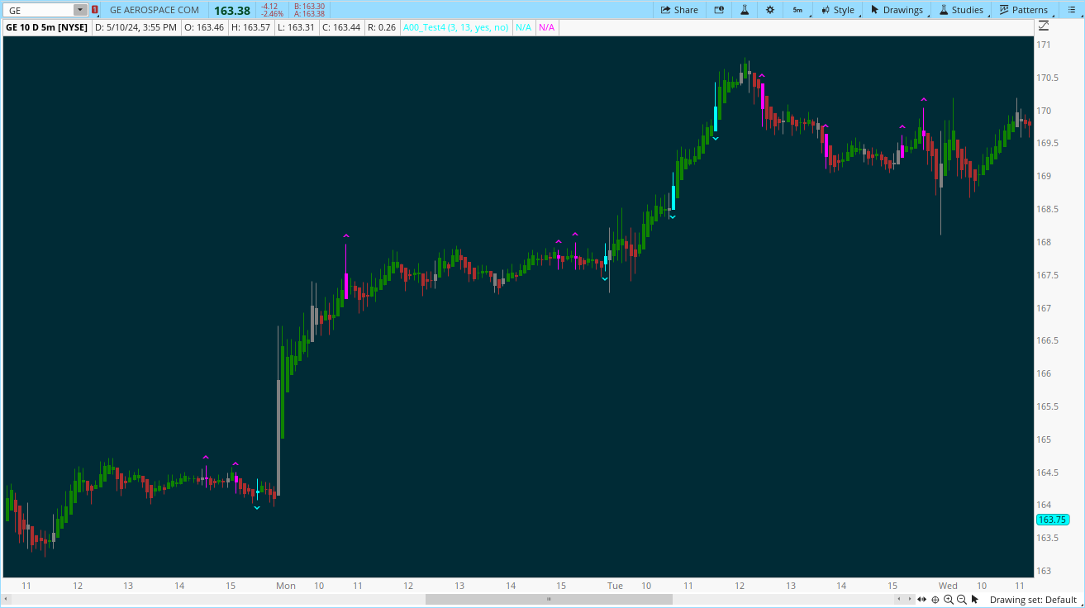This screenshot has height=608, width=1085.
Task: Click the Wed label on time axis
Action: (x=948, y=586)
